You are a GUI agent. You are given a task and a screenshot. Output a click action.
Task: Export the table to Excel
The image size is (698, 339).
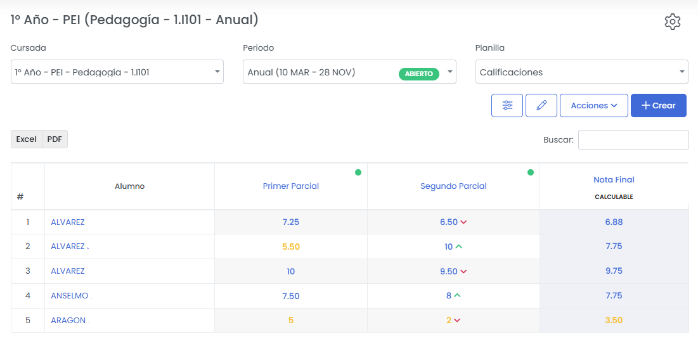[x=27, y=139]
